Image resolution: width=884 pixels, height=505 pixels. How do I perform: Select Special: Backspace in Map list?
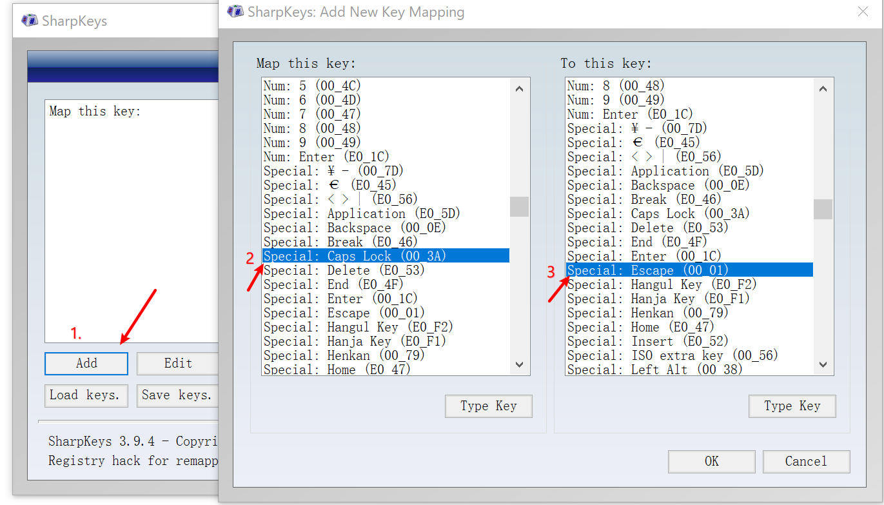pyautogui.click(x=386, y=228)
